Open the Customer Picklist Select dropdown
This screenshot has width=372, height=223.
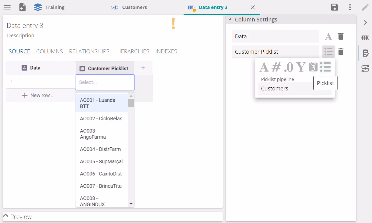(x=105, y=82)
